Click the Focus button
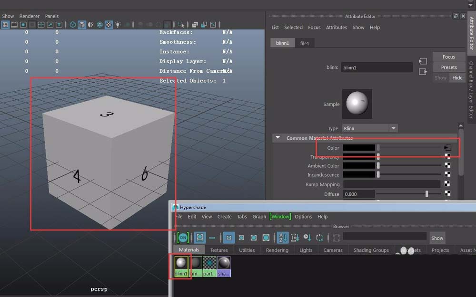Screen dimensions: 476x297 (449, 57)
